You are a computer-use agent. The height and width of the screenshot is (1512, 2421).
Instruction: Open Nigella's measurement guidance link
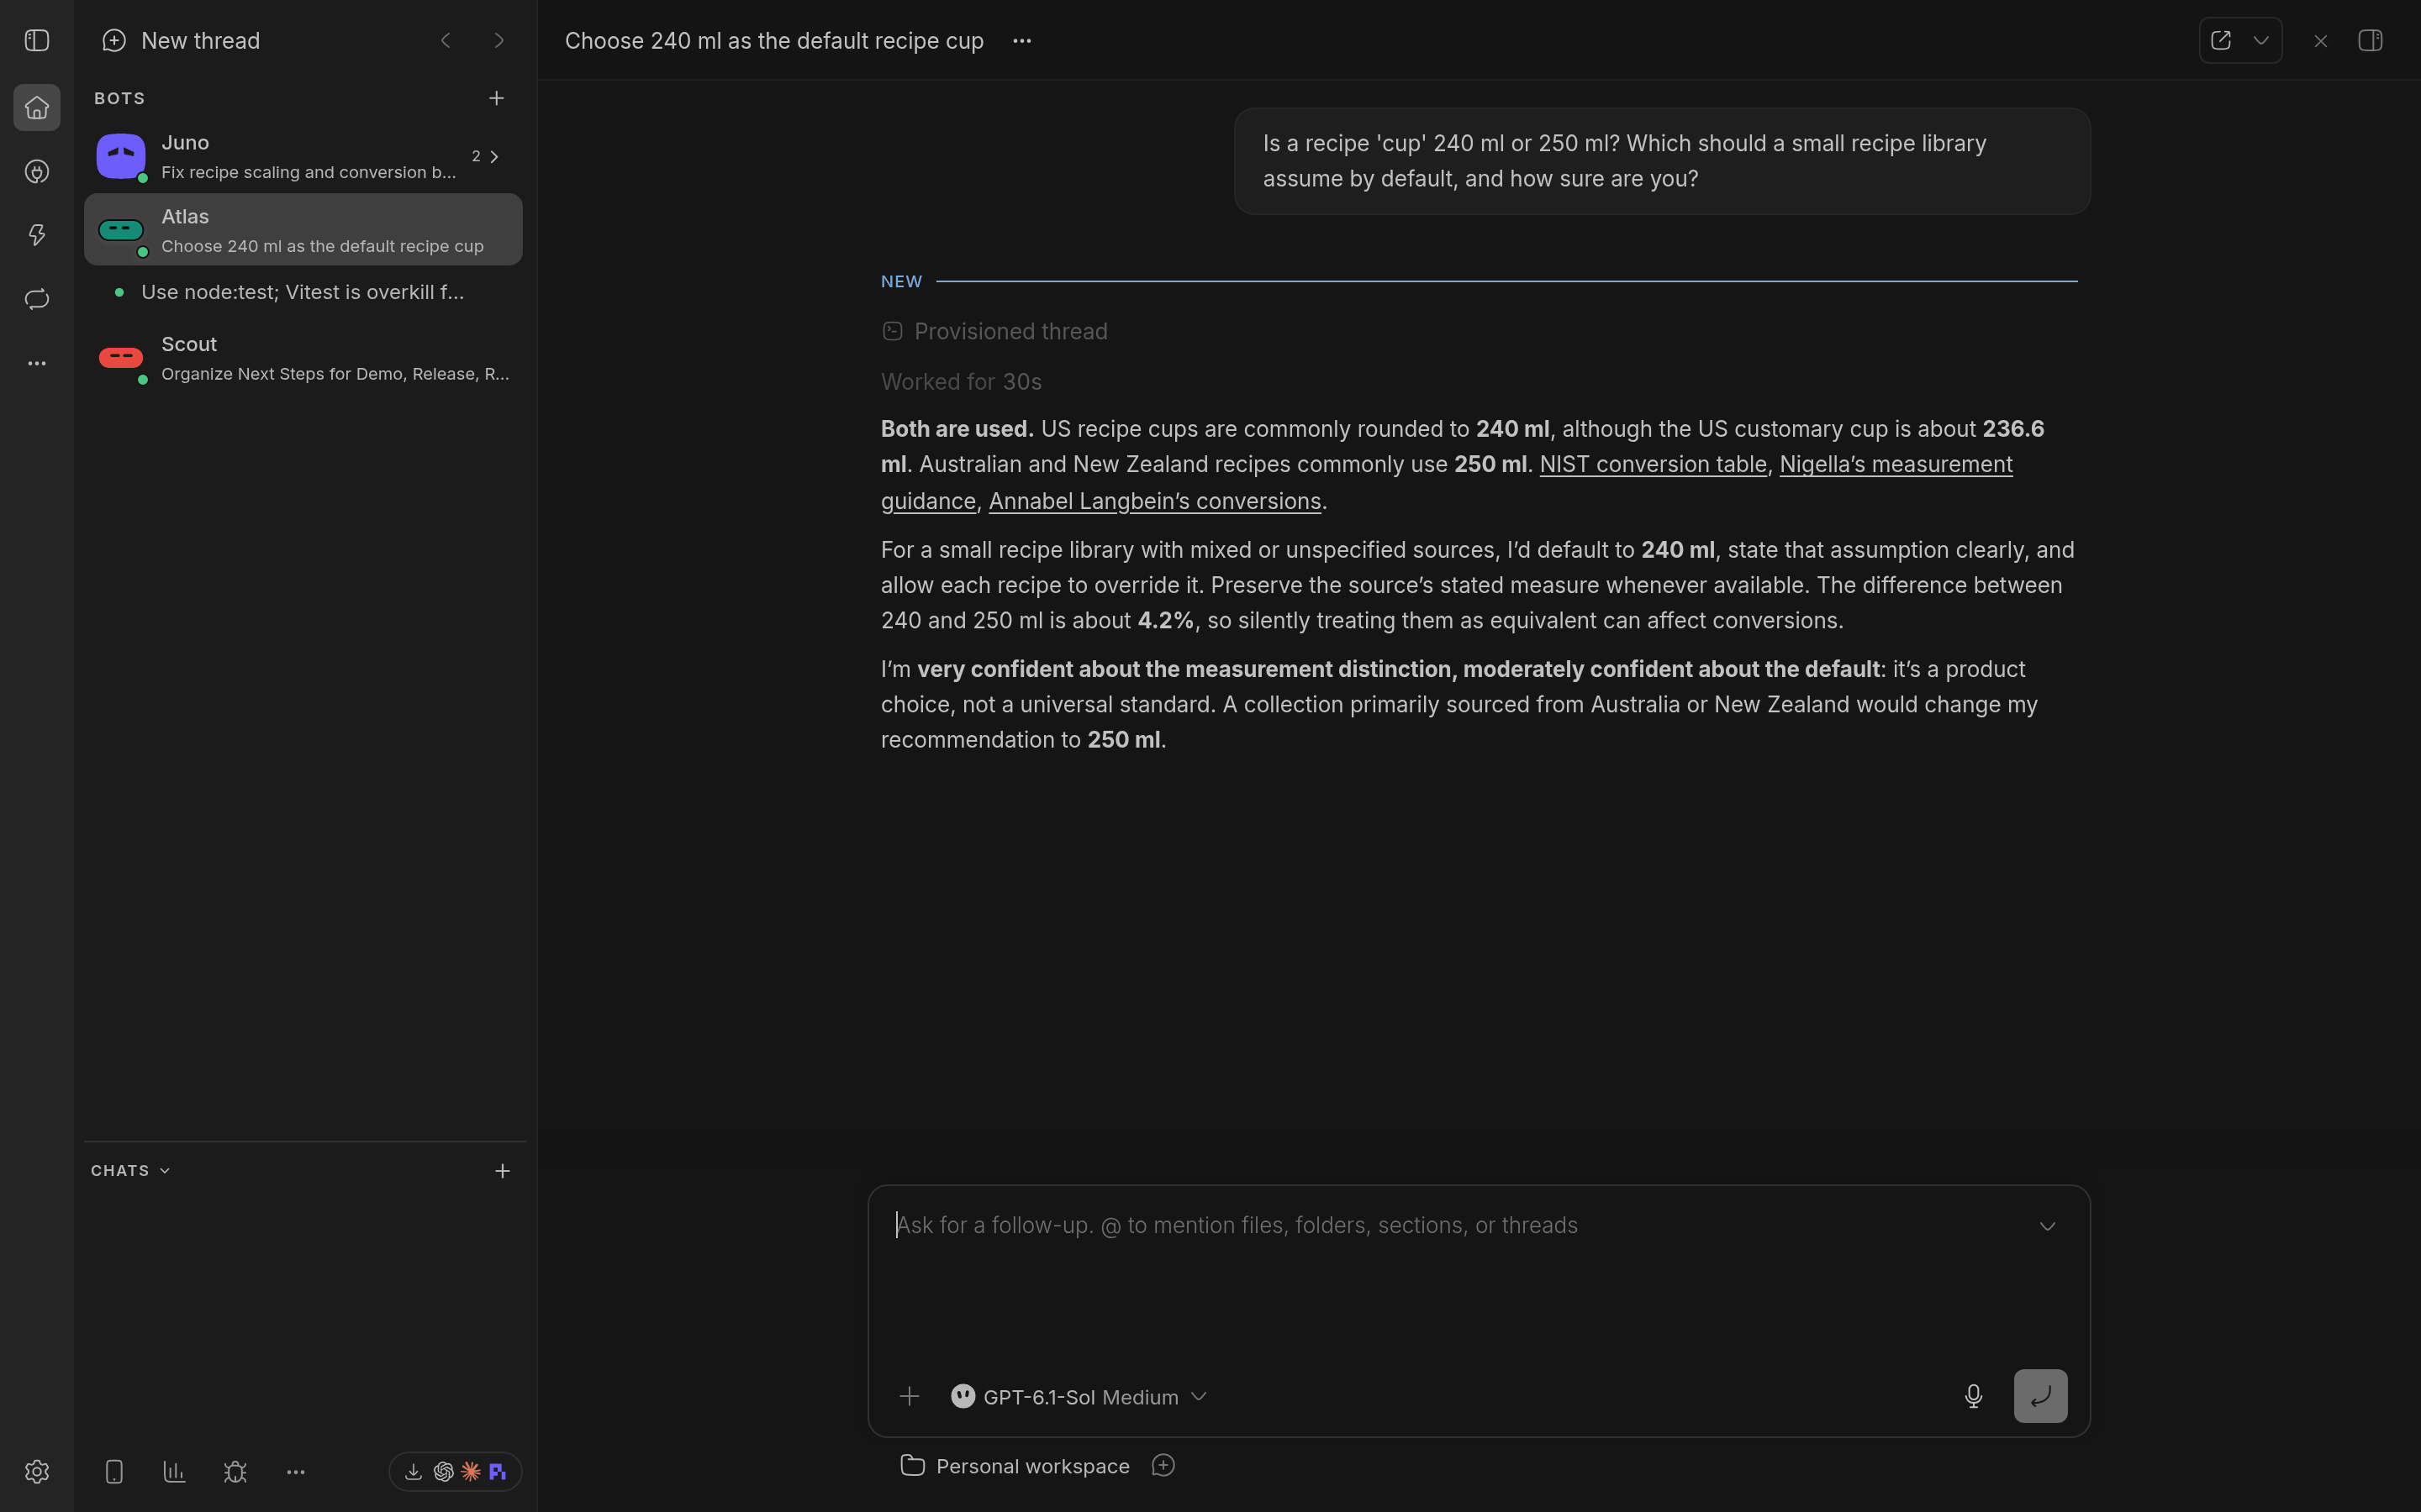click(1896, 464)
